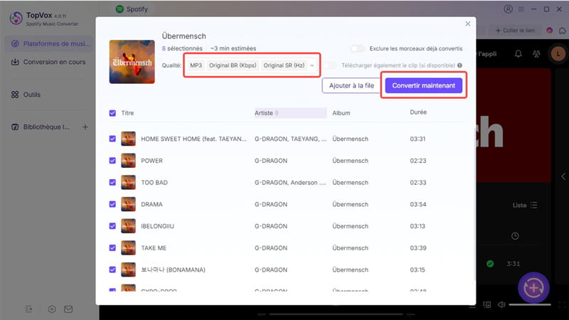Viewport: 569px width, 320px height.
Task: Uncheck the TAKE ME track checkbox
Action: 112,247
